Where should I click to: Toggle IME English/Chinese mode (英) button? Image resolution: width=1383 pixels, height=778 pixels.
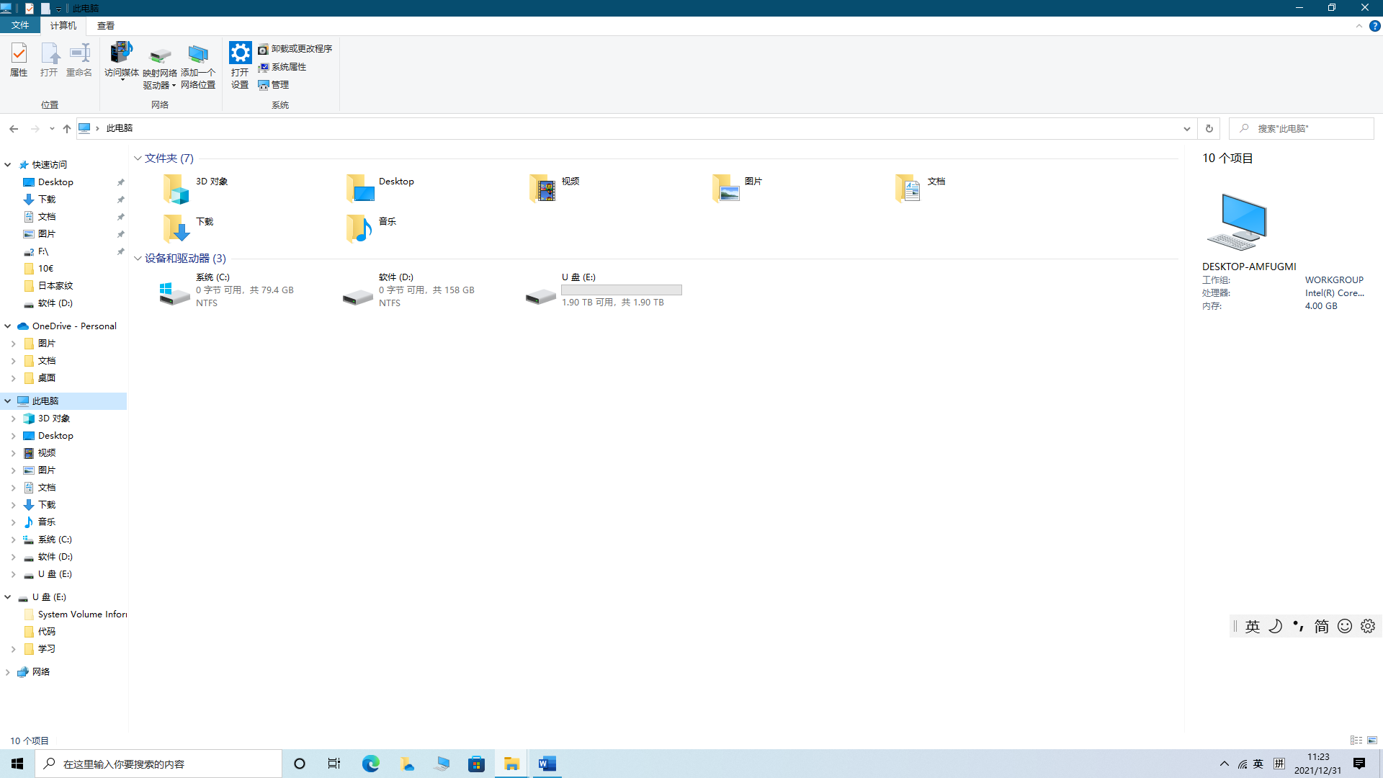coord(1253,627)
